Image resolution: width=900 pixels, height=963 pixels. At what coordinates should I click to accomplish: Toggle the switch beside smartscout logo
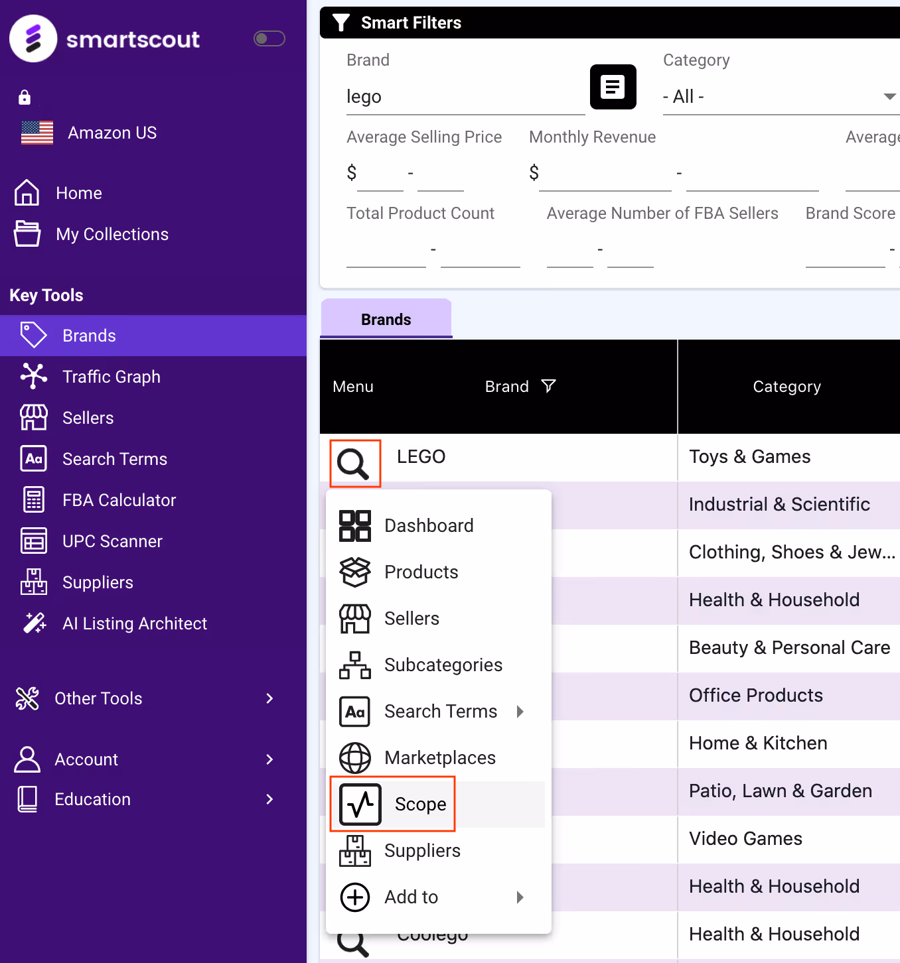coord(269,38)
